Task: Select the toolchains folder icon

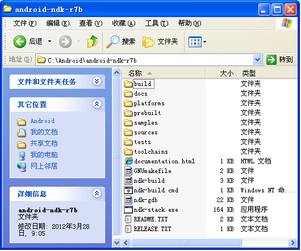Action: tap(128, 151)
